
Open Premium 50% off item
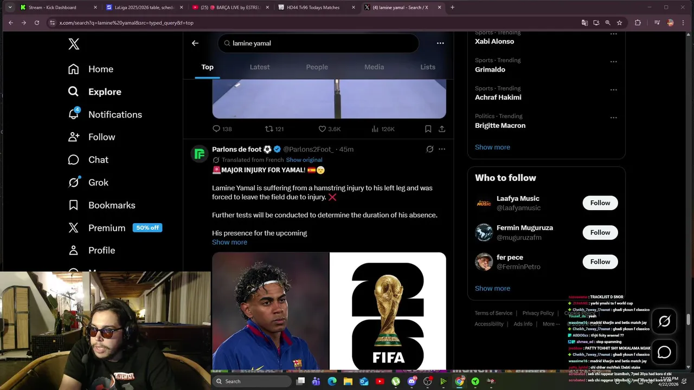click(x=115, y=228)
